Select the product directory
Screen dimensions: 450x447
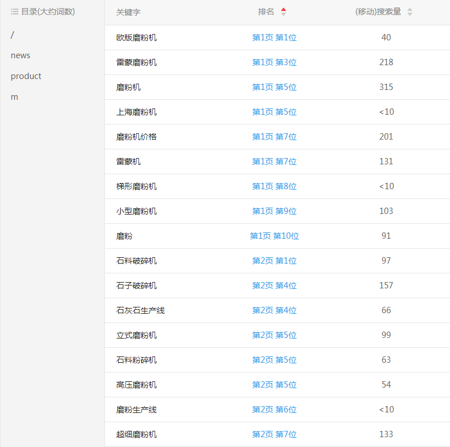coord(26,76)
